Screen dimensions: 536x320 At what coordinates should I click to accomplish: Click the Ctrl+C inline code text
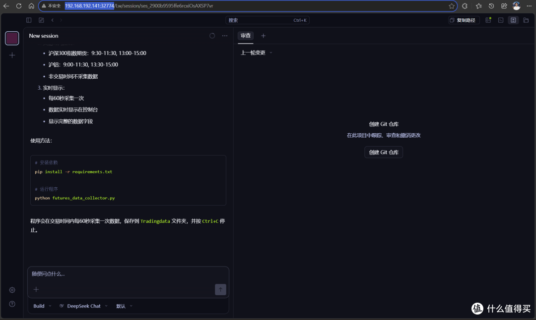[x=210, y=221]
